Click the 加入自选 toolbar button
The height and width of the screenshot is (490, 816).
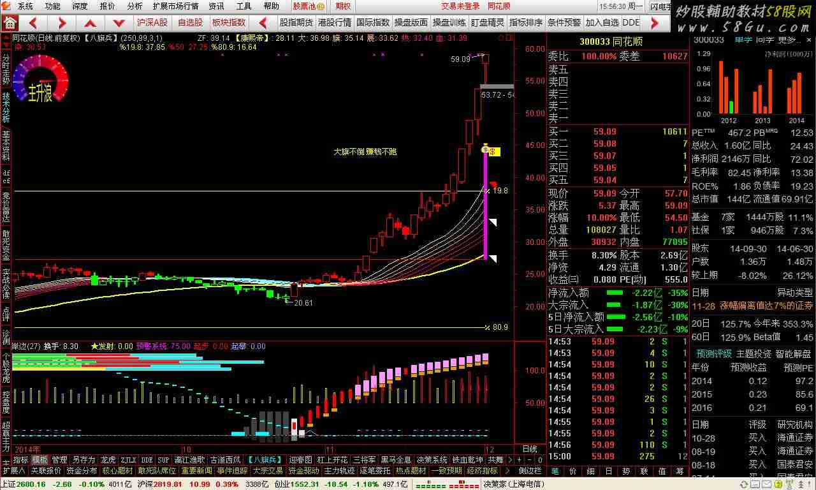pos(602,22)
